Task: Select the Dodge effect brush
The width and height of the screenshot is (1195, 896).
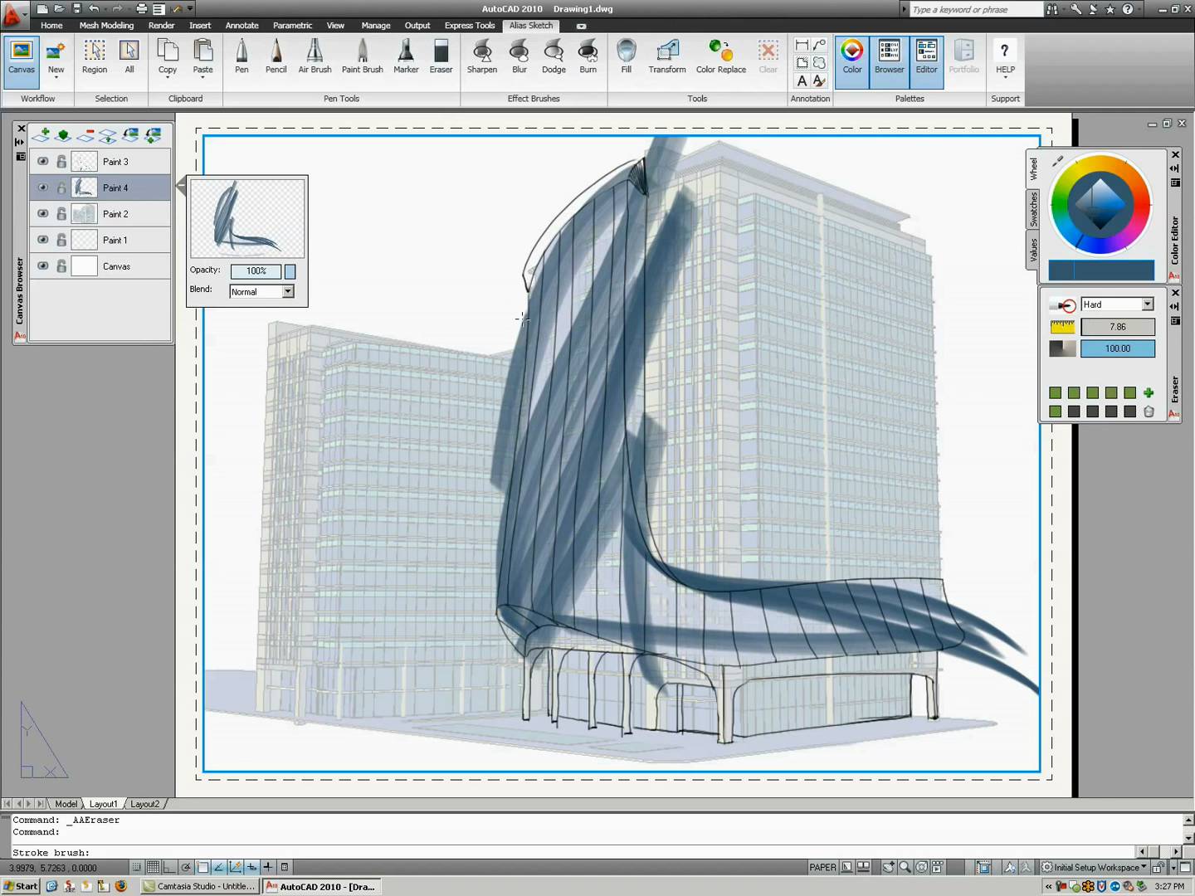Action: [x=554, y=57]
